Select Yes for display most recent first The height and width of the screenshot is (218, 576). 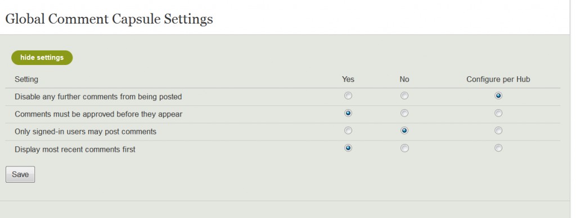(x=348, y=148)
